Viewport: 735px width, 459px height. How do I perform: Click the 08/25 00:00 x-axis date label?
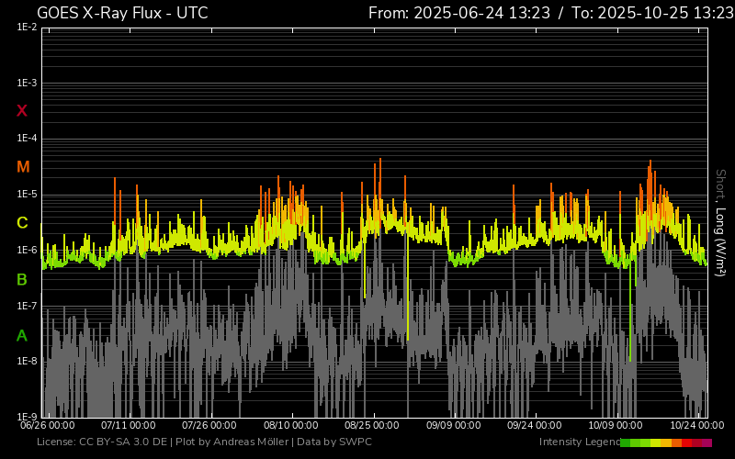tap(372, 425)
